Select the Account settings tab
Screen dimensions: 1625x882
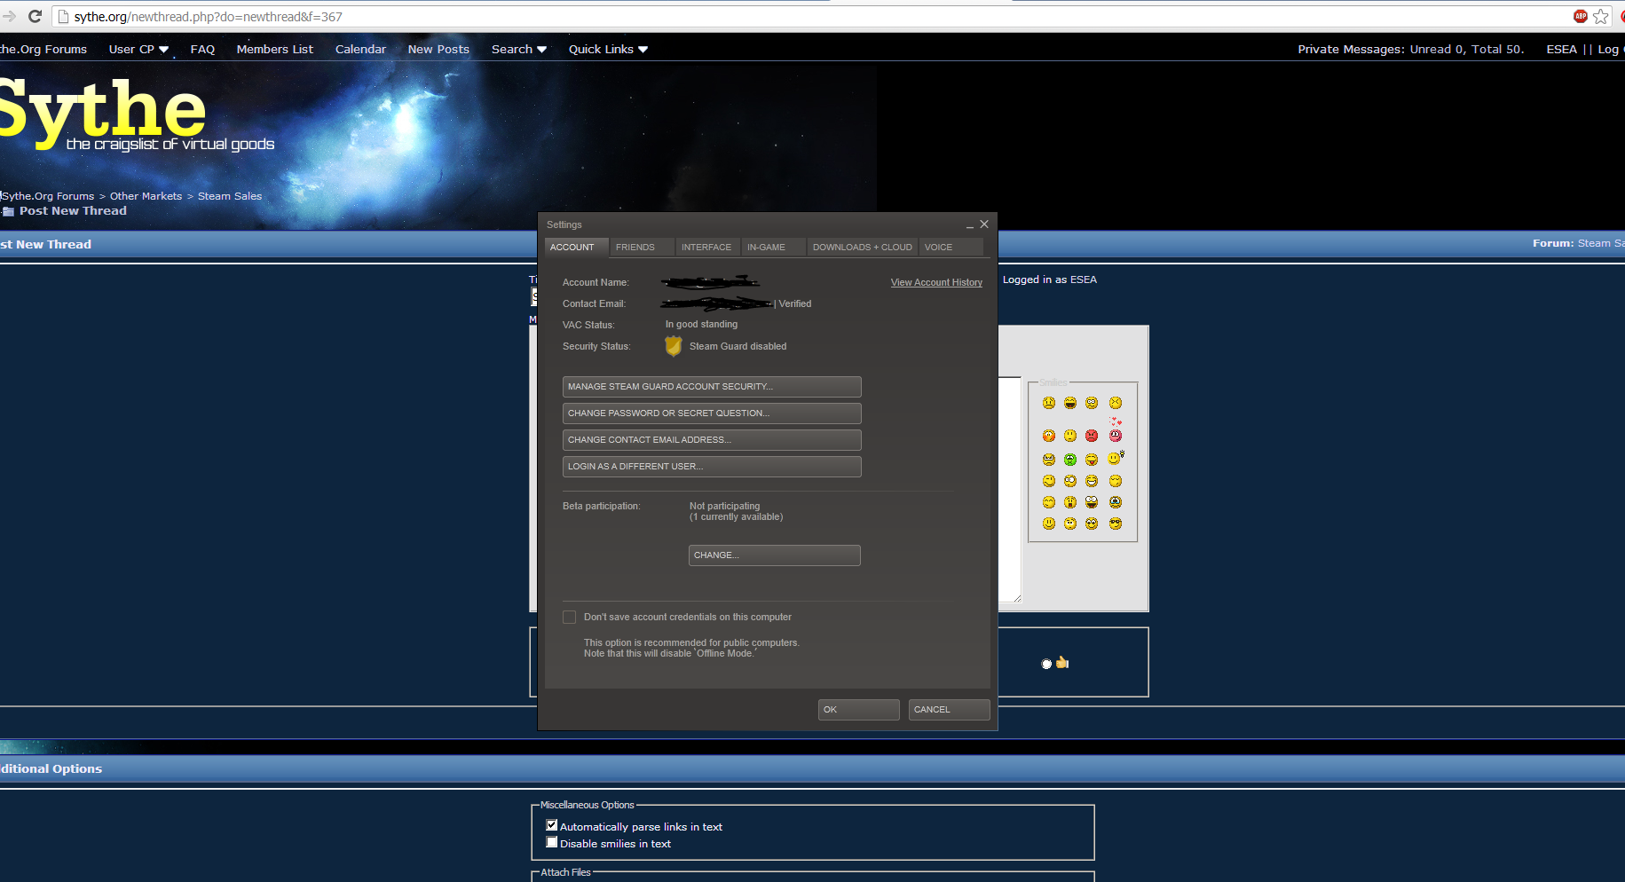tap(576, 247)
